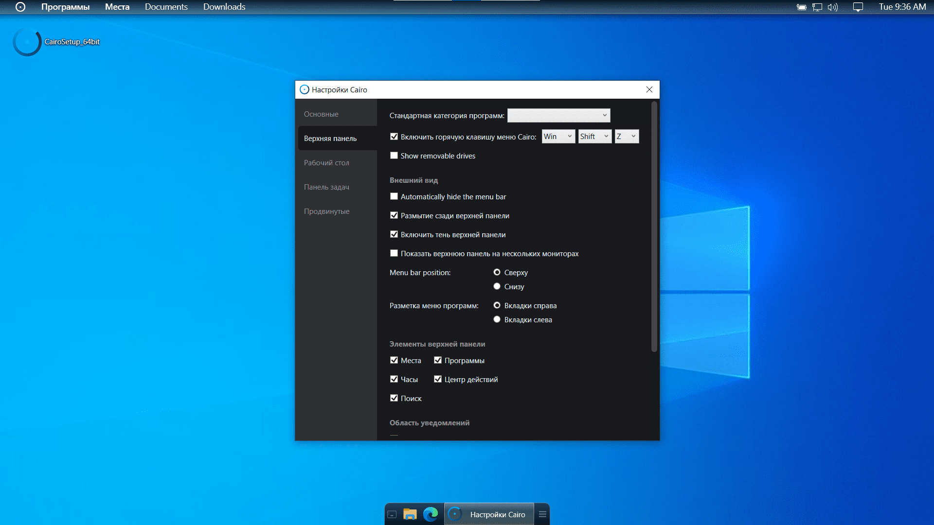Click the settings window vertical scrollbar
This screenshot has width=934, height=525.
[x=654, y=226]
